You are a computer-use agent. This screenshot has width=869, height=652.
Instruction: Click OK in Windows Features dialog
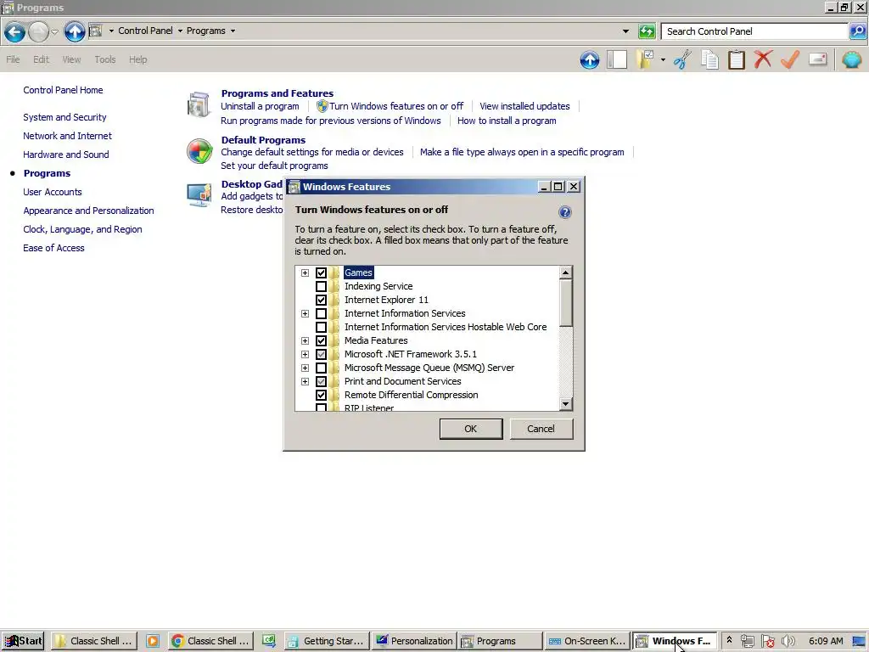pyautogui.click(x=470, y=429)
